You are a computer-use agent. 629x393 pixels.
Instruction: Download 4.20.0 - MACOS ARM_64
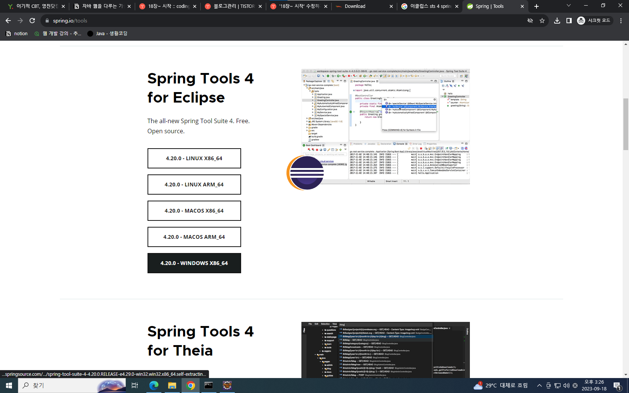pyautogui.click(x=194, y=237)
